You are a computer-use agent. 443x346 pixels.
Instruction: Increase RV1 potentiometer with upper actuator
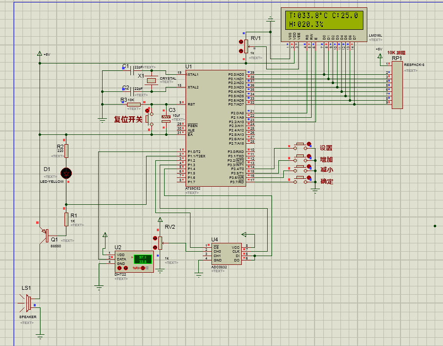tap(241, 42)
